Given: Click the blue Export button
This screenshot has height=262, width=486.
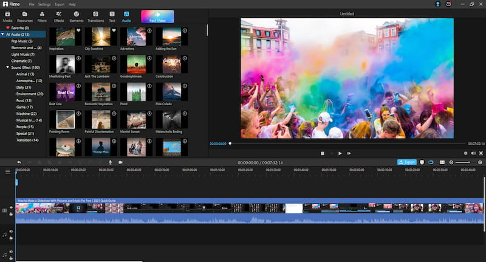Looking at the screenshot, I should 406,162.
